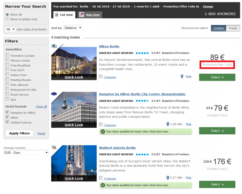This screenshot has width=242, height=194.
Task: Click Change link in search summary
Action: click(x=208, y=7)
